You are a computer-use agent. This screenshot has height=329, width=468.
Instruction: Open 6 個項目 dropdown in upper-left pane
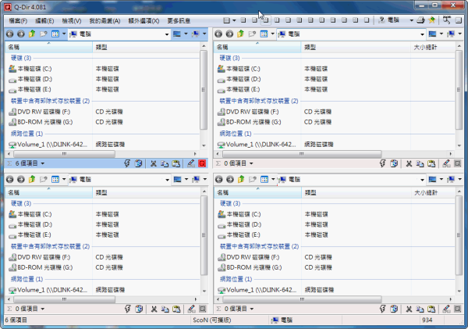42,163
